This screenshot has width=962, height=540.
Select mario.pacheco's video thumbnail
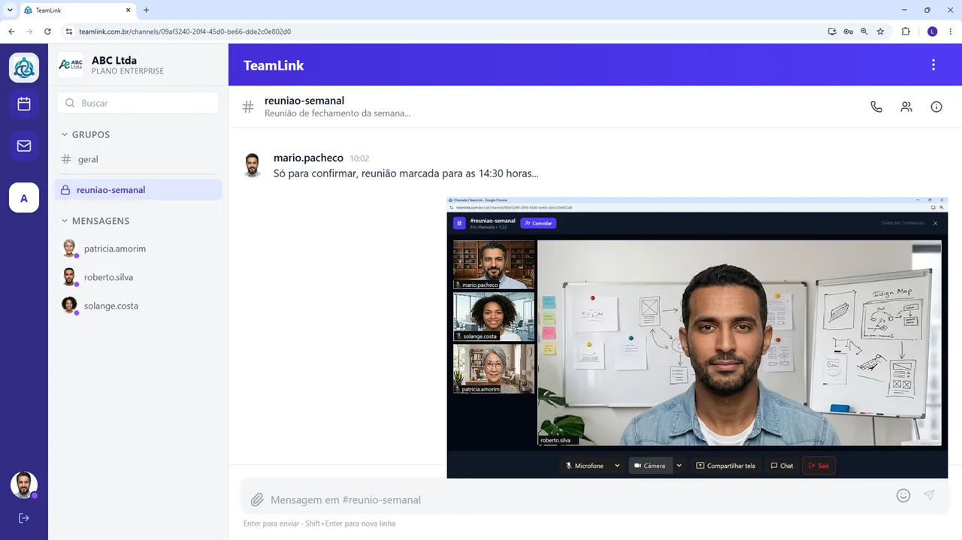(494, 264)
